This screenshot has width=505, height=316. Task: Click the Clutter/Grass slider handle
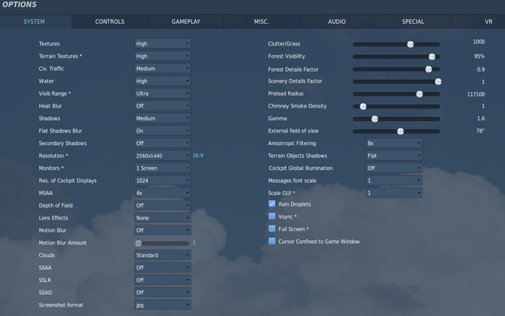410,44
